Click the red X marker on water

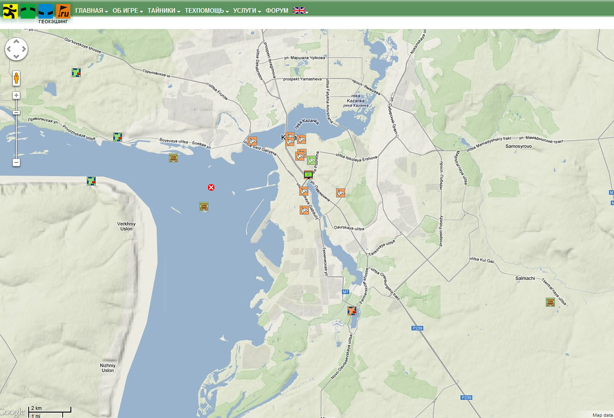[211, 187]
